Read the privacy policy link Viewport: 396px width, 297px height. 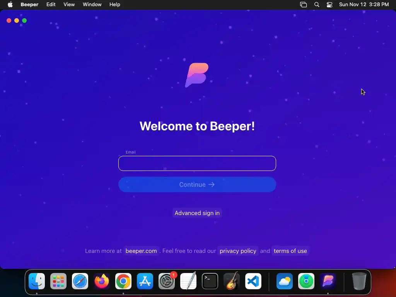[238, 251]
